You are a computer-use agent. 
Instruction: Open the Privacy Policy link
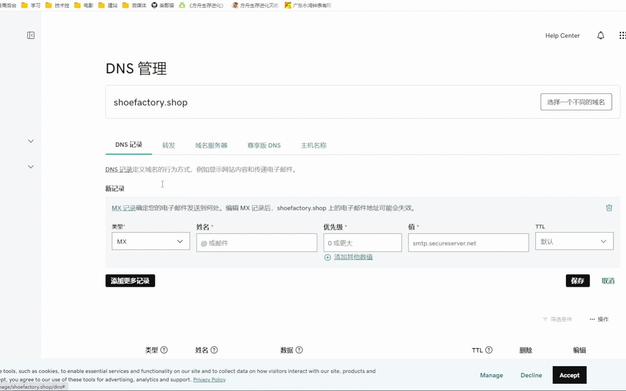coord(209,380)
